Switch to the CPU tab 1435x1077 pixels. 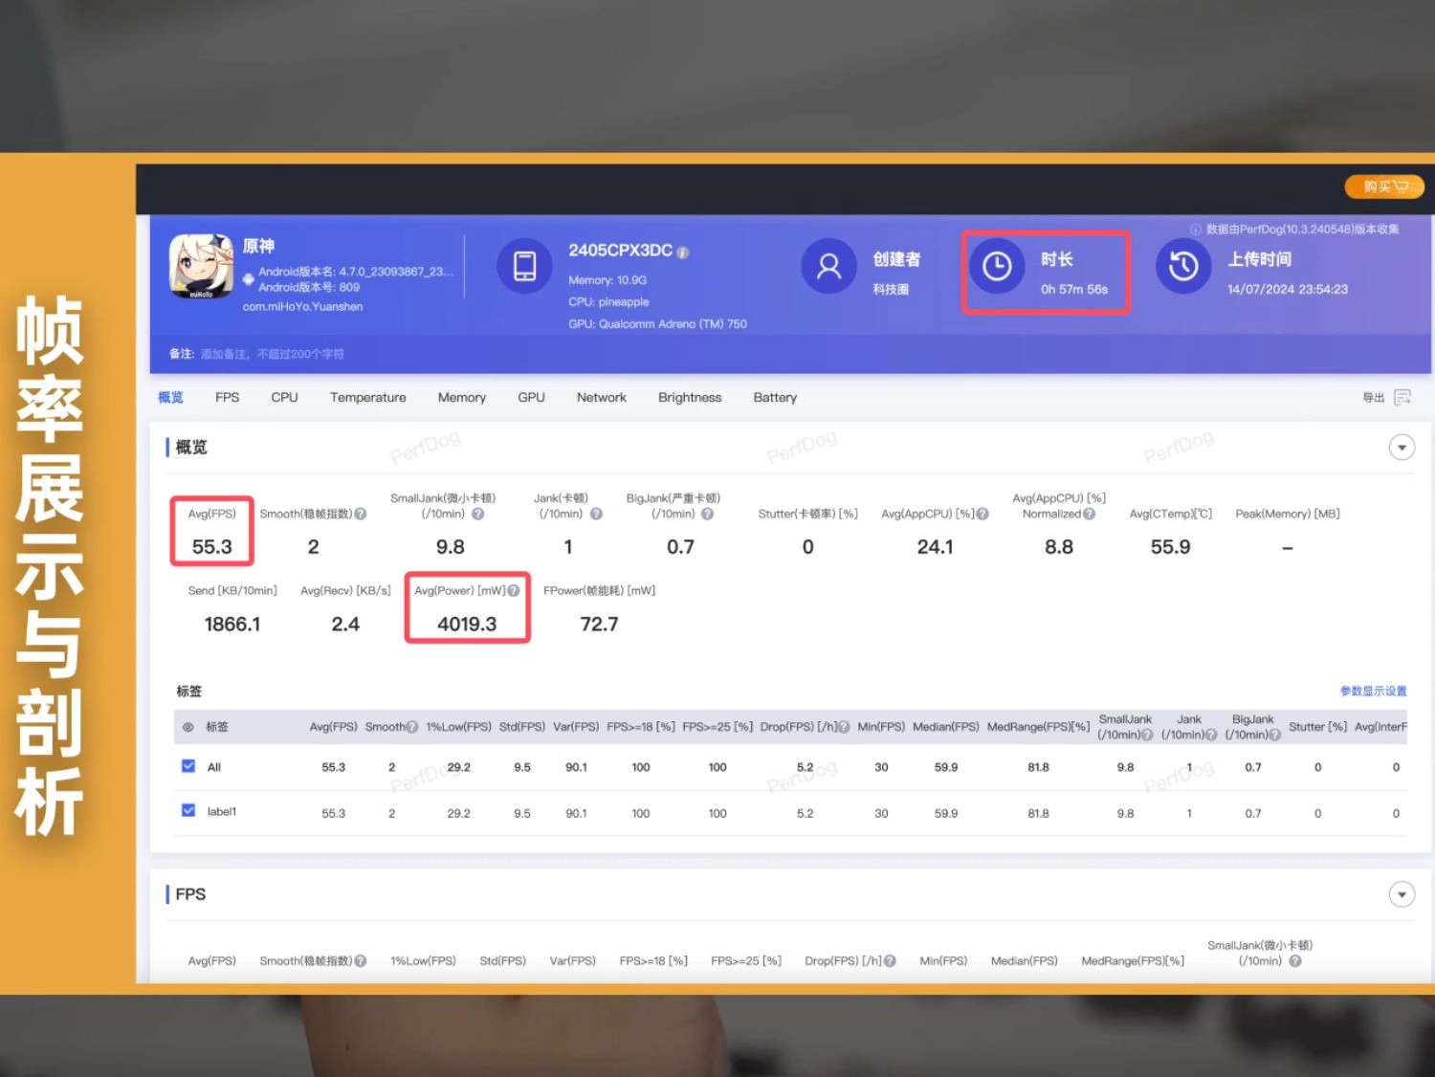point(284,397)
